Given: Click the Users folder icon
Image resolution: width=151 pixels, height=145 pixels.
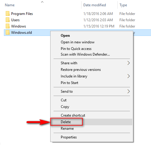Looking at the screenshot, I should 8,20.
